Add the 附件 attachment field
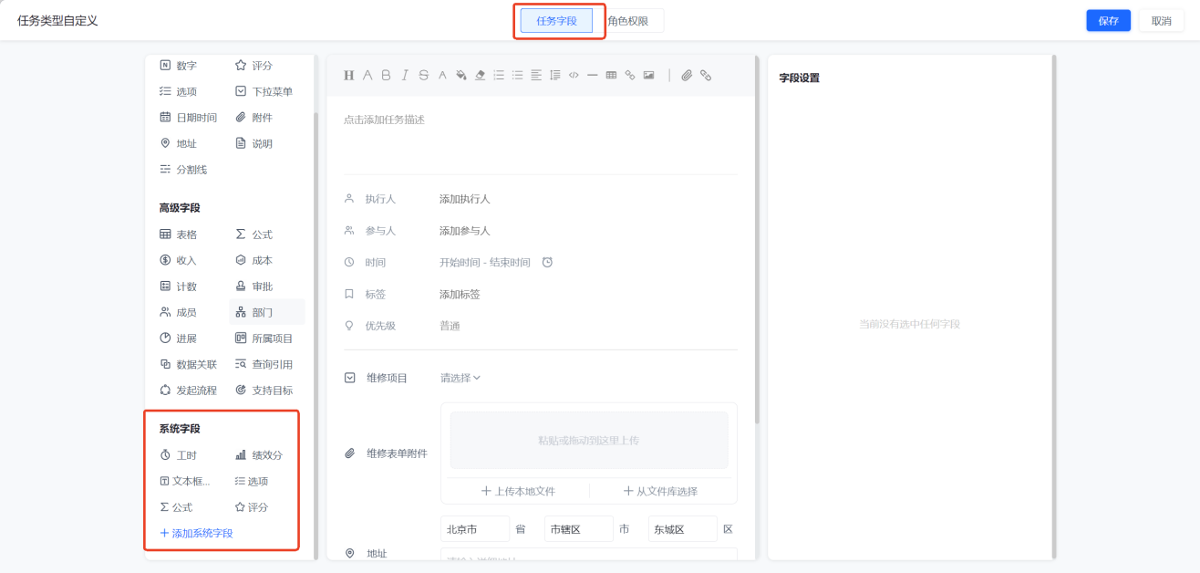The height and width of the screenshot is (573, 1200). [x=253, y=118]
